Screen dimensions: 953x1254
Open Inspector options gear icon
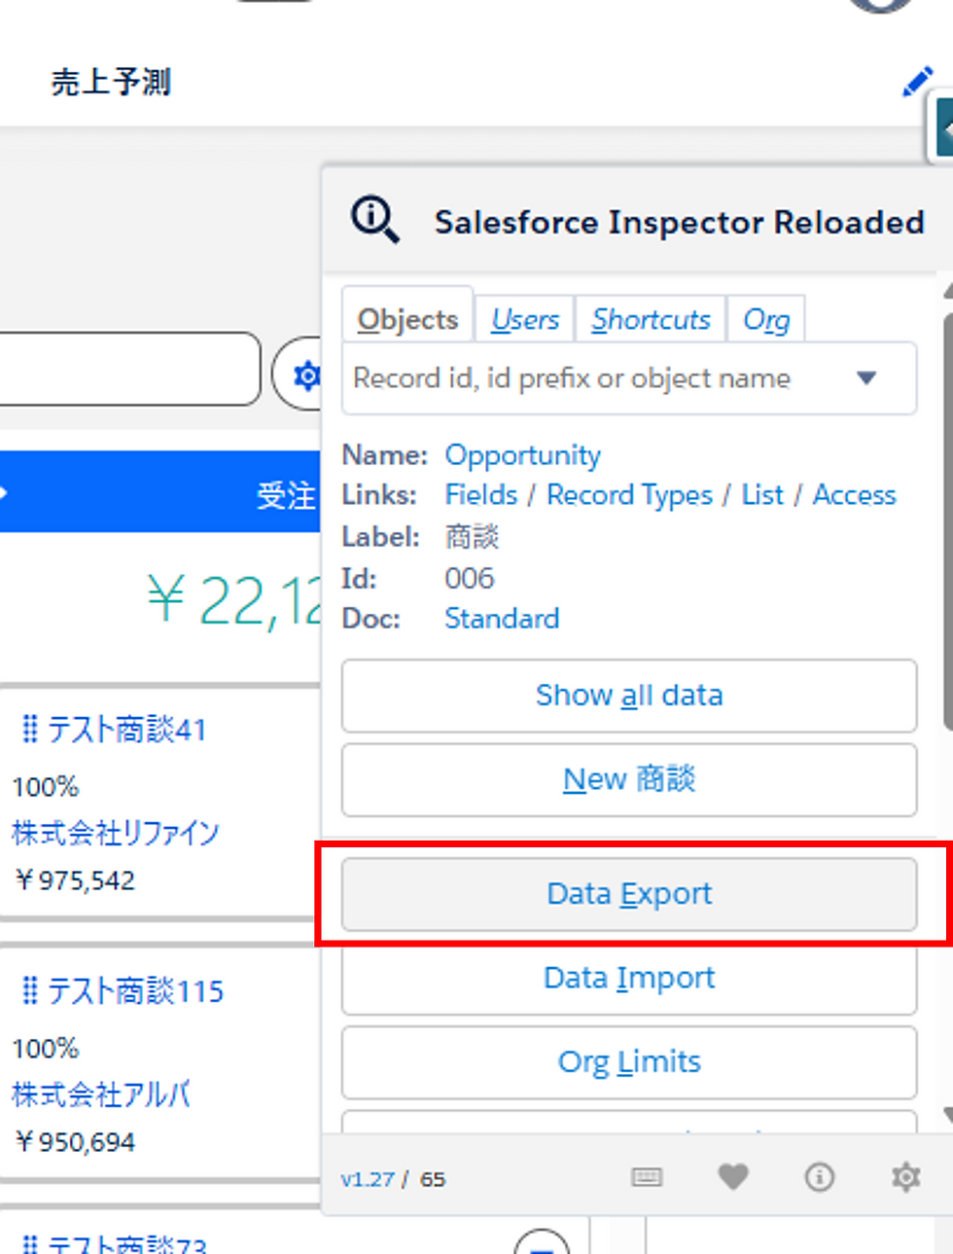click(906, 1177)
